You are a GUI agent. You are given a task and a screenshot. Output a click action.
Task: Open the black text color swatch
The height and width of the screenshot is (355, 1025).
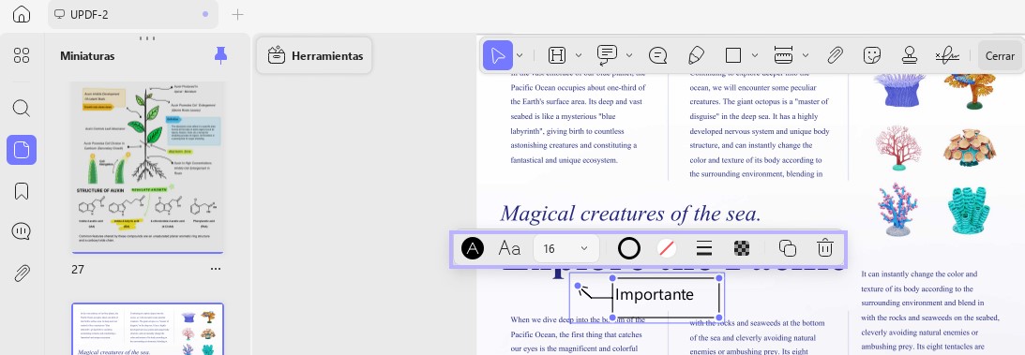click(473, 248)
